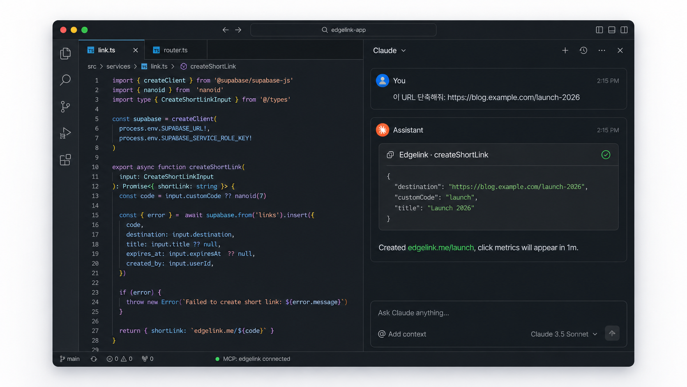Click the green success check on tool card
The height and width of the screenshot is (387, 687).
point(606,155)
